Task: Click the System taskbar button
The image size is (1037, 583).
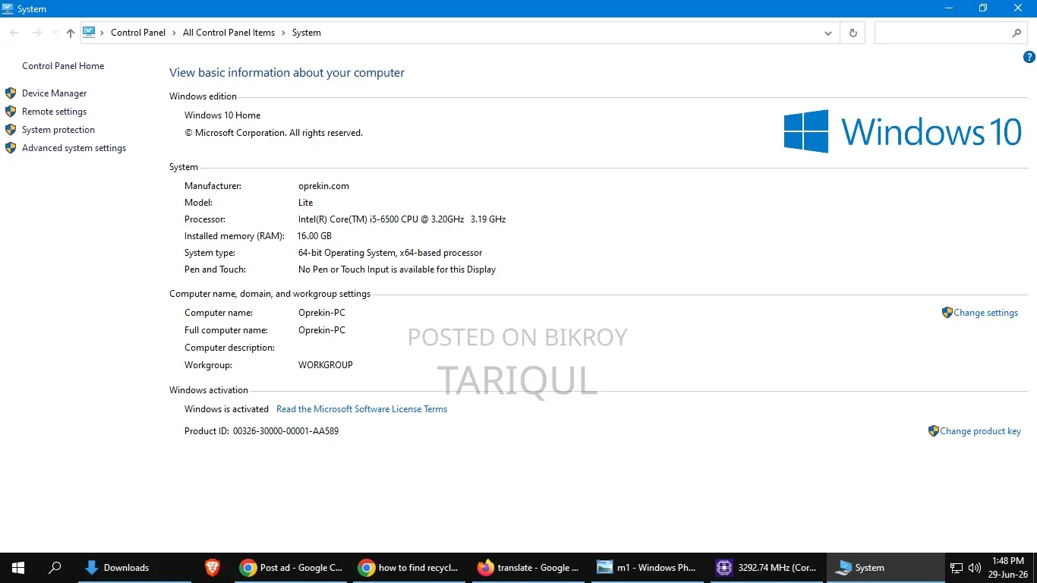Action: click(x=884, y=567)
